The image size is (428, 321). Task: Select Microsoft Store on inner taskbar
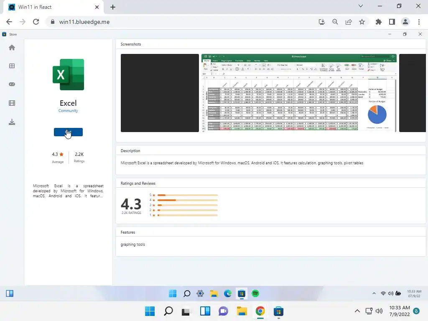point(241,293)
